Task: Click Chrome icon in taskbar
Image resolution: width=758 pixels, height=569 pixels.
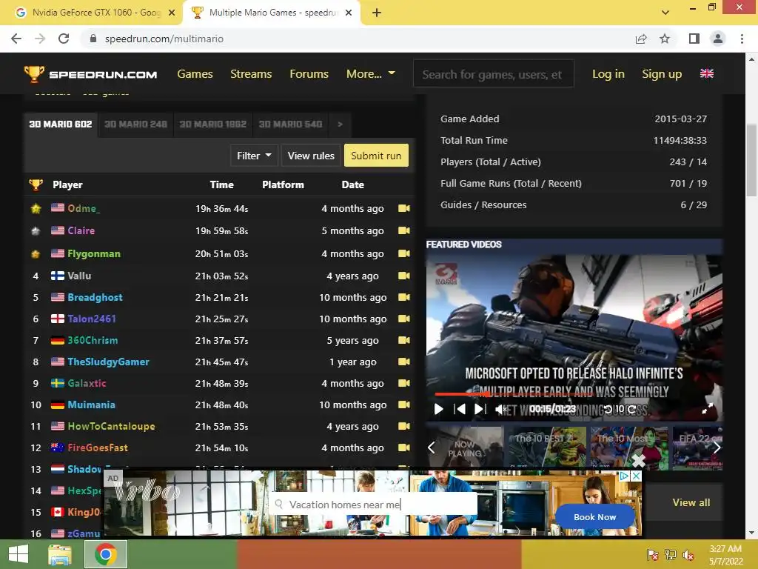Action: point(105,554)
